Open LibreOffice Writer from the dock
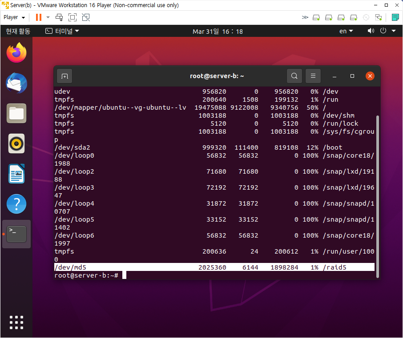This screenshot has height=338, width=403. [16, 174]
